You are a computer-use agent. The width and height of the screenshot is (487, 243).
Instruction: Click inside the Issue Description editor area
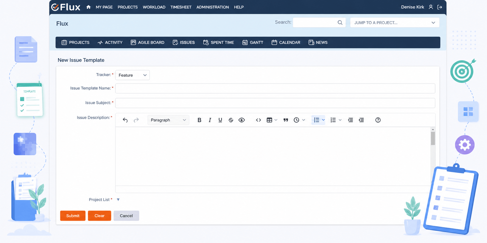(x=273, y=156)
